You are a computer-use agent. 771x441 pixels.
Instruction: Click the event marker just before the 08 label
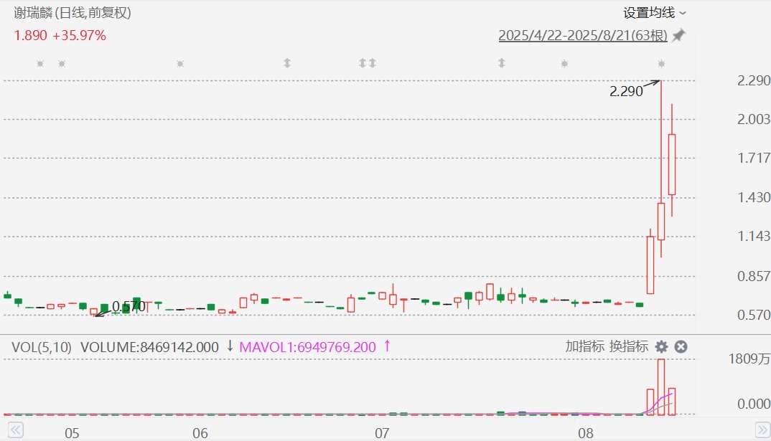coord(564,63)
